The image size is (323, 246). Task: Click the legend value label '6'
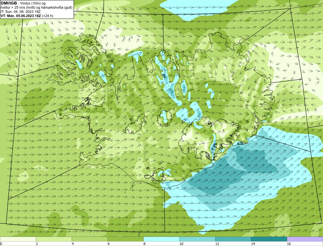coord(109,244)
